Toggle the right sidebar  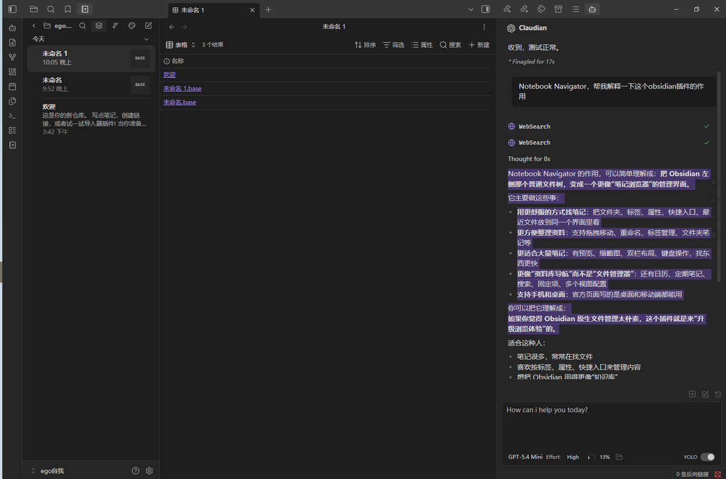[x=485, y=9]
